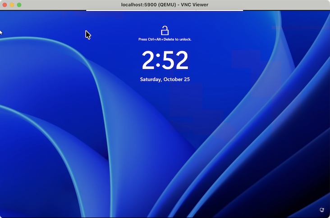This screenshot has height=218, width=330.
Task: Minimize the VNC Viewer window
Action: (12, 5)
